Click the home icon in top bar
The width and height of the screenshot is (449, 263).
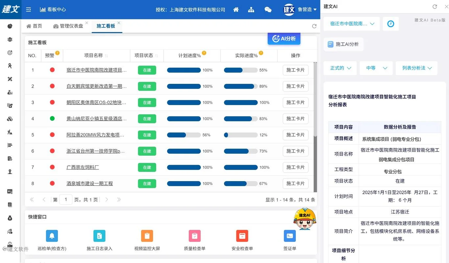(236, 10)
